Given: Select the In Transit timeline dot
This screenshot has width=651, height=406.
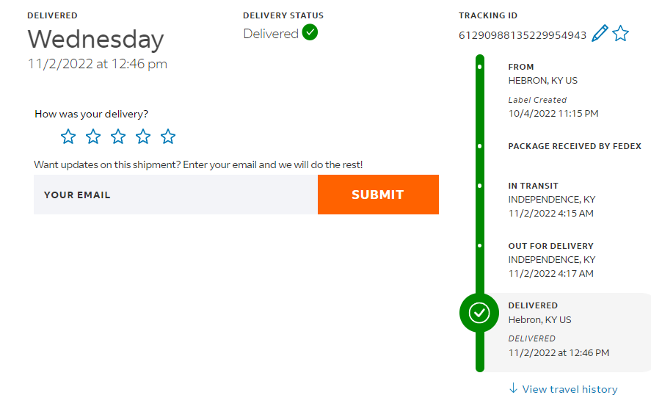Looking at the screenshot, I should tap(480, 186).
